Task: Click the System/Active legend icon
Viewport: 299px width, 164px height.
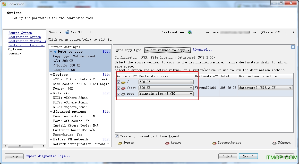Action: (215, 143)
